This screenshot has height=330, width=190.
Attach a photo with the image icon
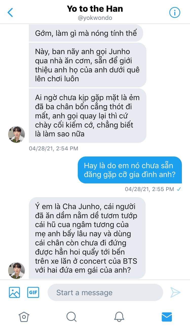(x=14, y=292)
